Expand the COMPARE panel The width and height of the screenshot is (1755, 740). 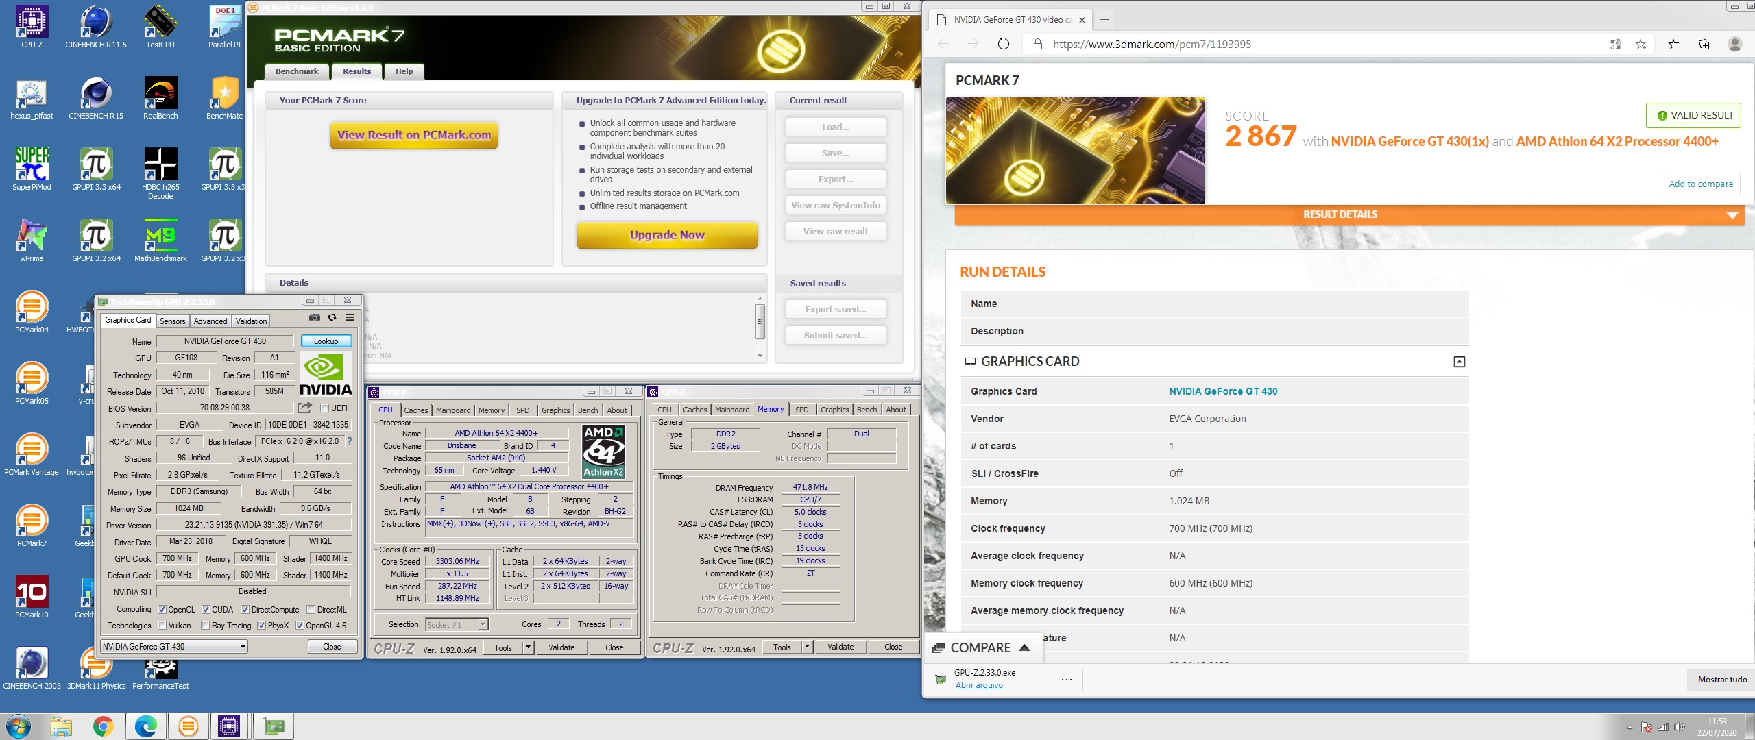click(982, 647)
